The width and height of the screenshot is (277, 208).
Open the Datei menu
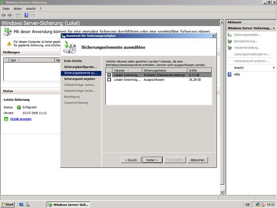[6, 9]
